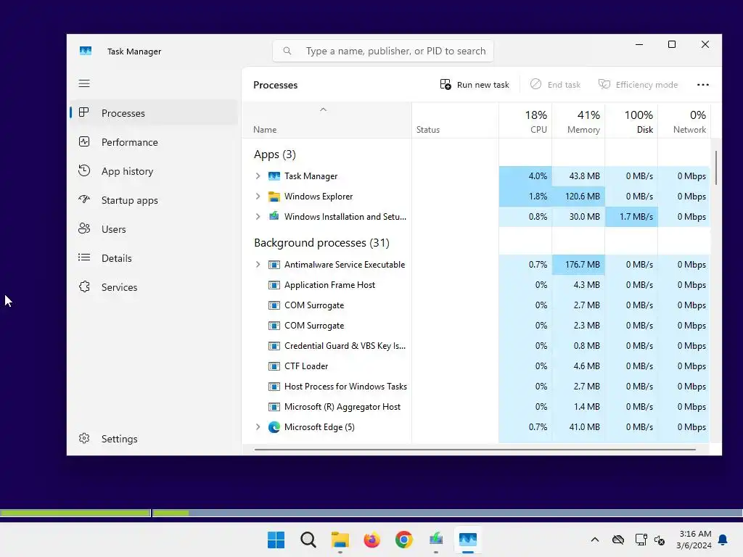
Task: Expand Windows Installation and Setup row
Action: pyautogui.click(x=258, y=216)
